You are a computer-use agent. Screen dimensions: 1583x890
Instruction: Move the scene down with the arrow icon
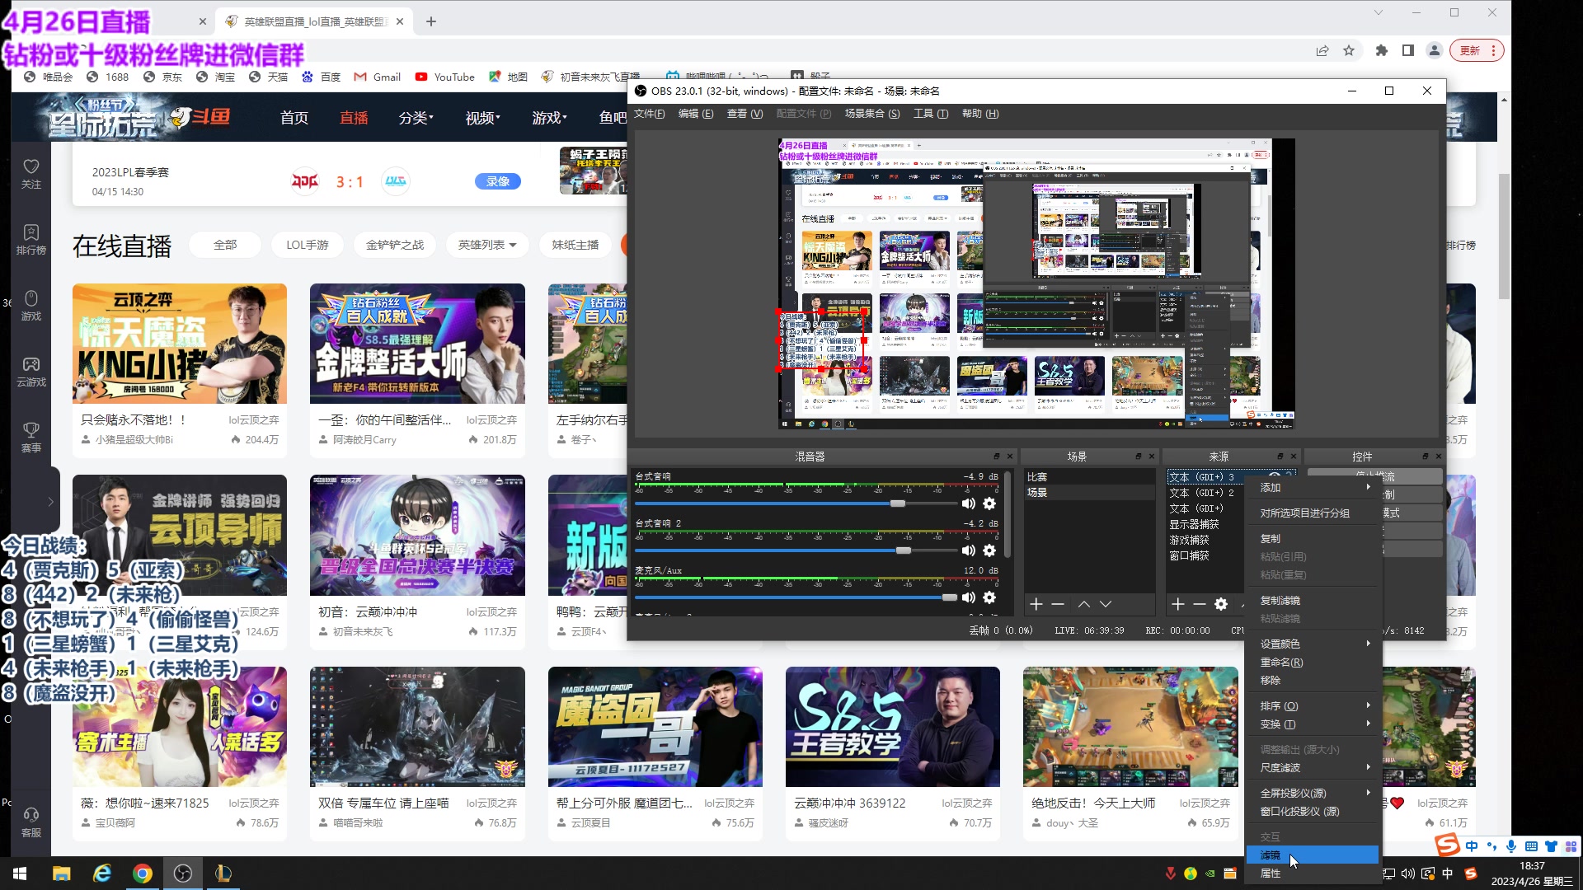tap(1106, 604)
